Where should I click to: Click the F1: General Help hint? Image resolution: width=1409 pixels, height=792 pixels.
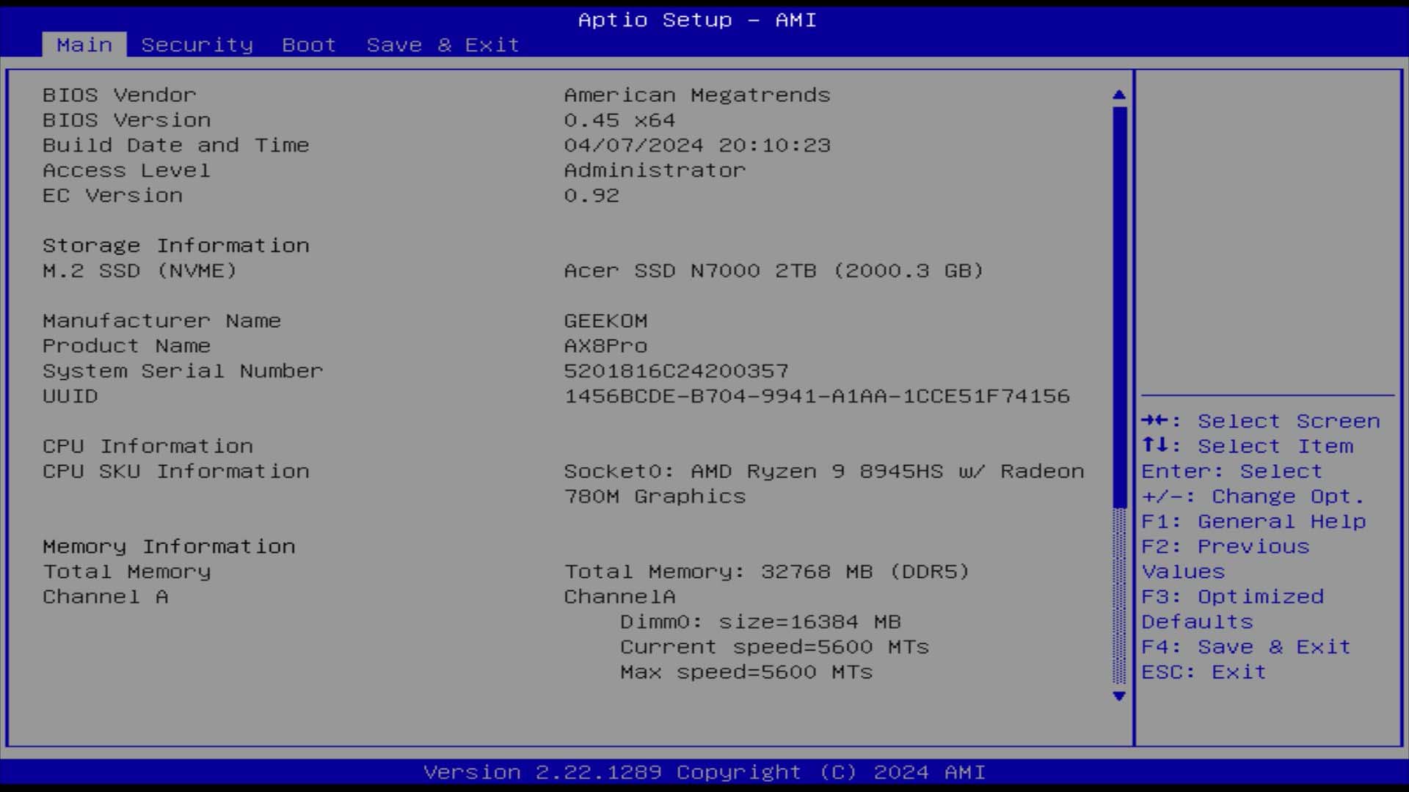point(1253,521)
